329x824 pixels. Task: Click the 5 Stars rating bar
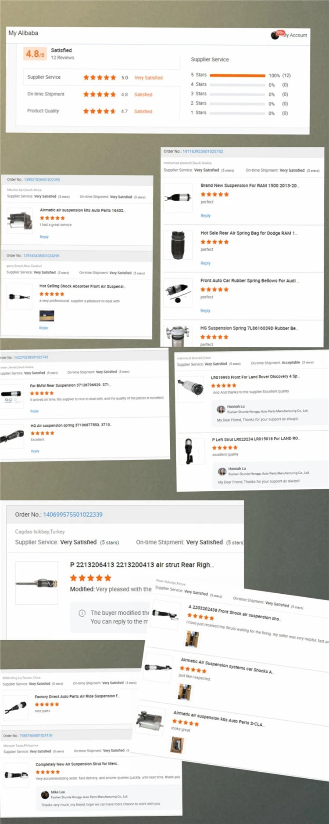pyautogui.click(x=237, y=76)
